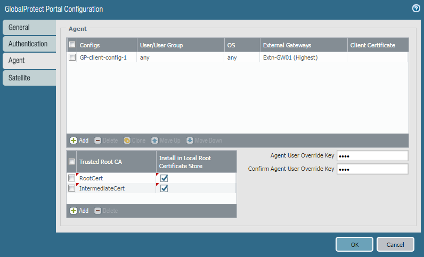Delete the selected Trusted Root CA
This screenshot has height=257, width=424.
106,211
